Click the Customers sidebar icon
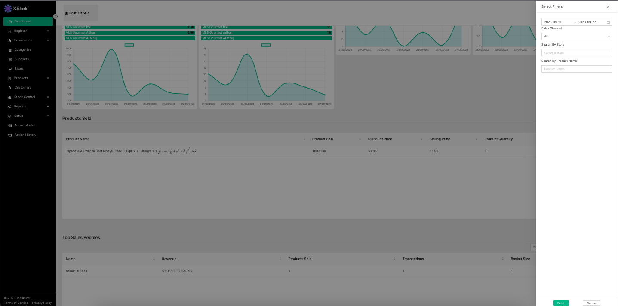 [x=10, y=88]
